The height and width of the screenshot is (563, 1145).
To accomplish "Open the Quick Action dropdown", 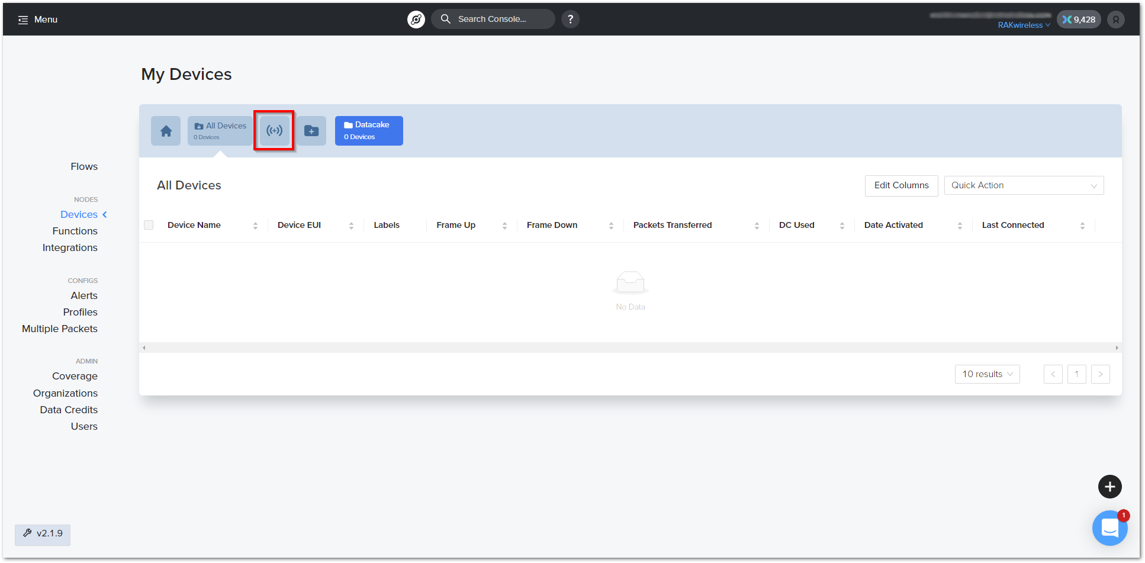I will pyautogui.click(x=1023, y=185).
